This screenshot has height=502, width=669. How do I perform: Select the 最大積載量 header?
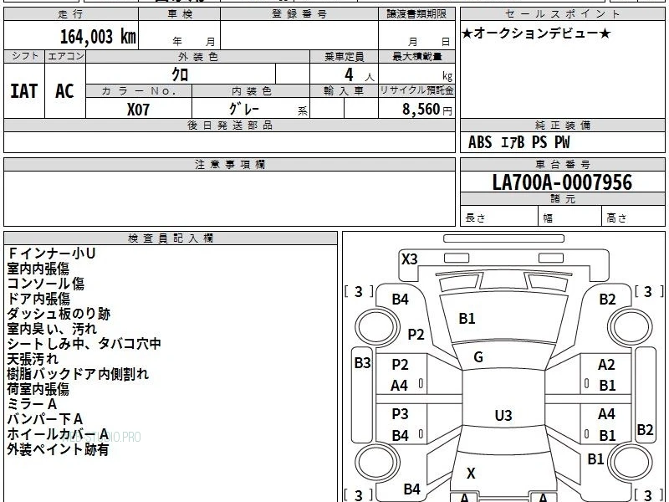(x=416, y=56)
